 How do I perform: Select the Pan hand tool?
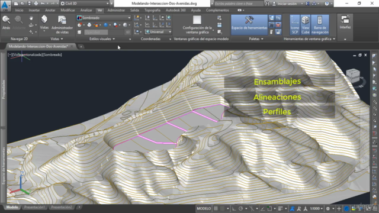tap(31, 18)
